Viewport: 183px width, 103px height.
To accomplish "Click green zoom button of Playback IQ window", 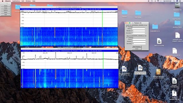I will pyautogui.click(x=130, y=23).
